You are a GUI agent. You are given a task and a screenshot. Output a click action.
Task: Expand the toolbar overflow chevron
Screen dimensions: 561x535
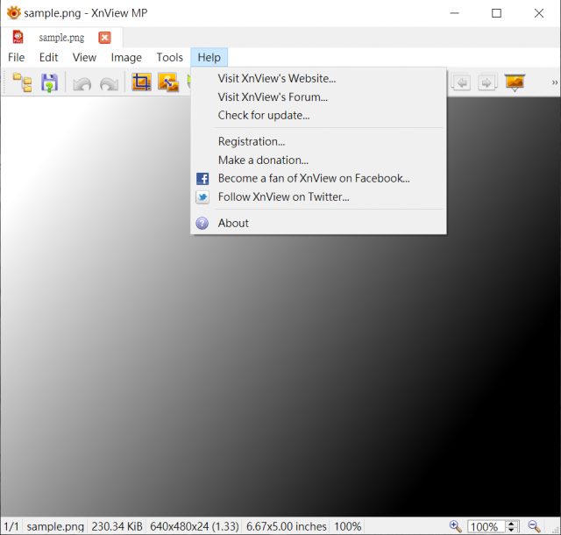click(555, 82)
